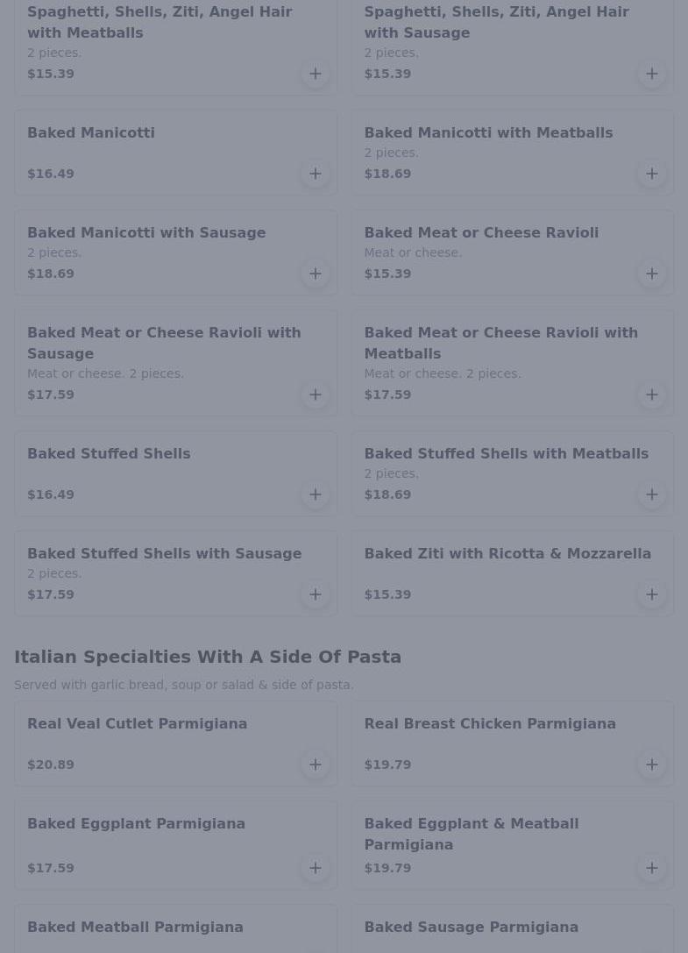Click the plus icon for Baked Ziti with Ricotta & Mozzarella
Screen dimensions: 688x953
[651, 594]
